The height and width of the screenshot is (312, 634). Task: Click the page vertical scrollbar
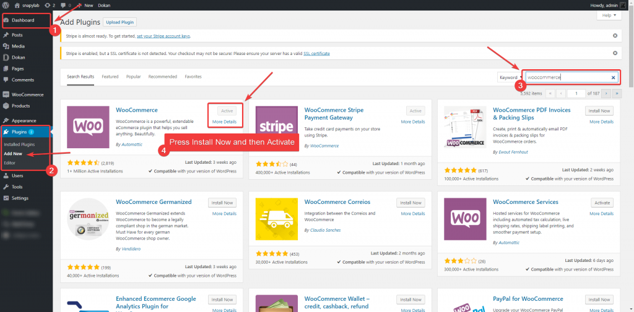point(631,48)
